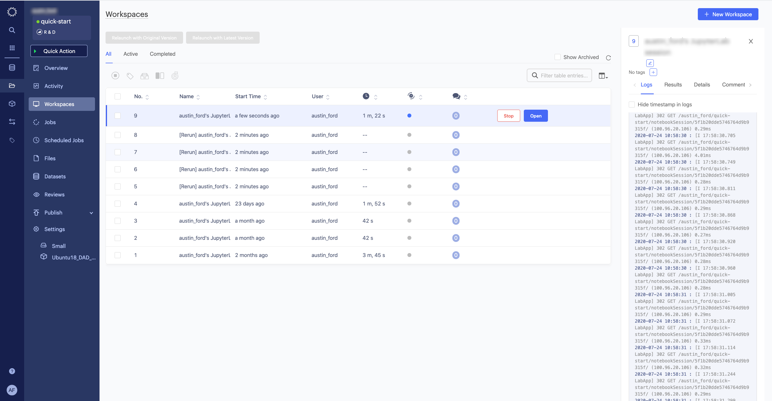Click the split/columns view icon
772x401 pixels.
[159, 76]
